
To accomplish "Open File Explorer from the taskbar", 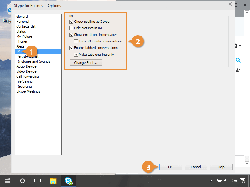I will coord(53,181).
